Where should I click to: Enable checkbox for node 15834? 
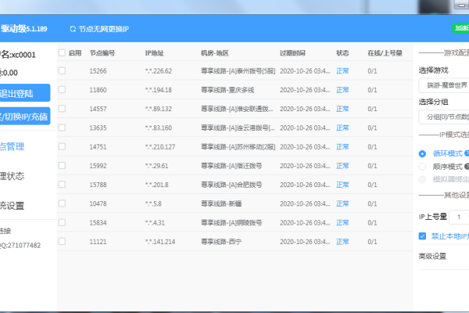62,222
